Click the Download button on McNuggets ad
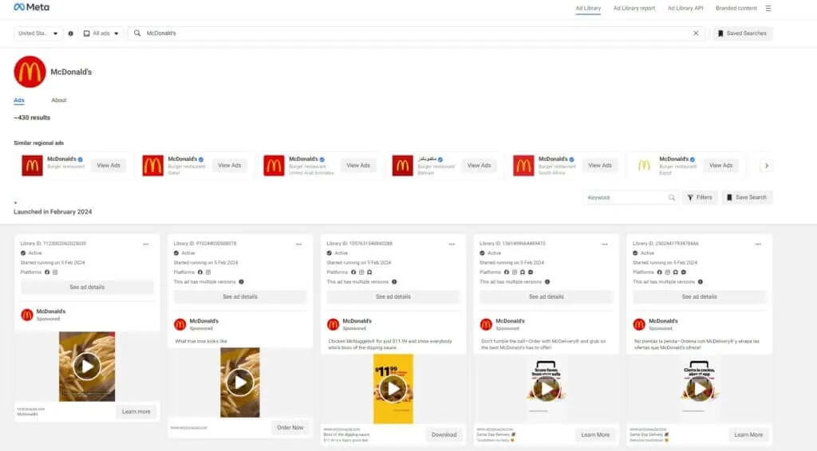 click(444, 435)
